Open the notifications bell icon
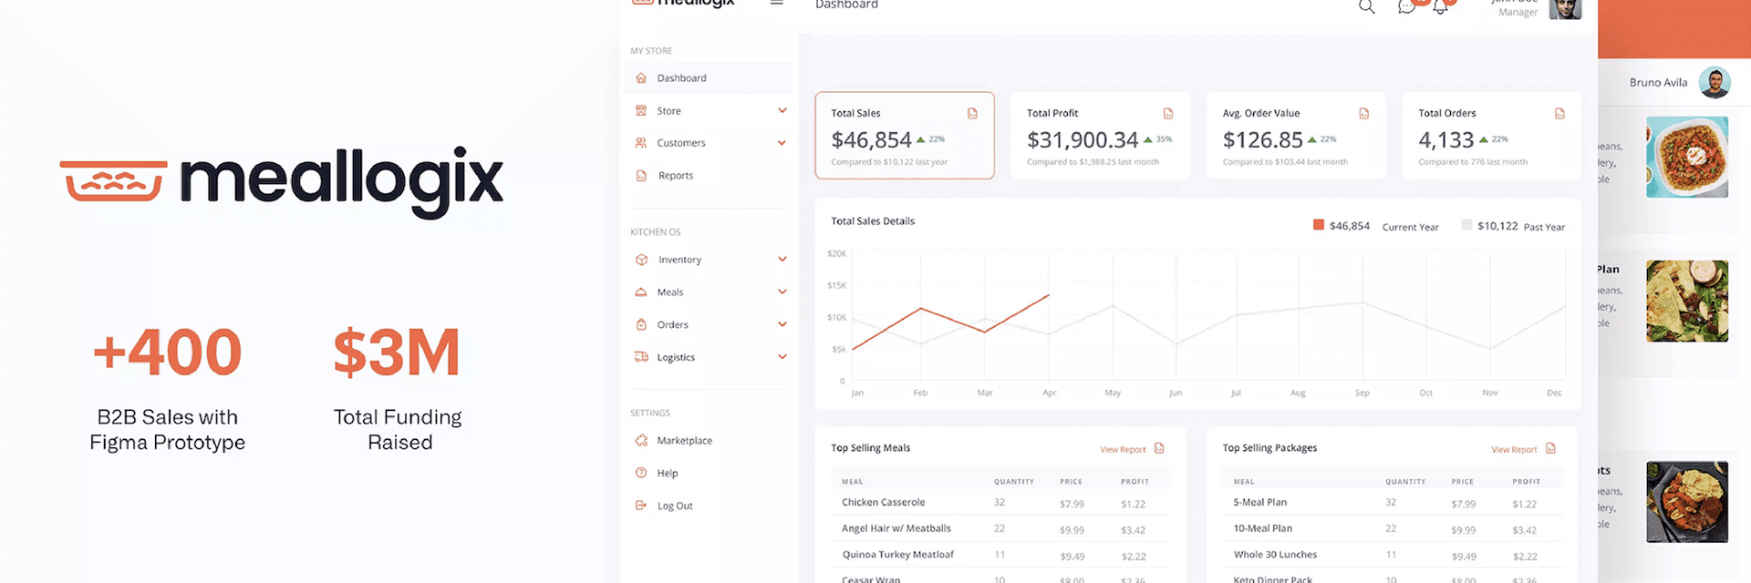The height and width of the screenshot is (583, 1751). click(1441, 7)
